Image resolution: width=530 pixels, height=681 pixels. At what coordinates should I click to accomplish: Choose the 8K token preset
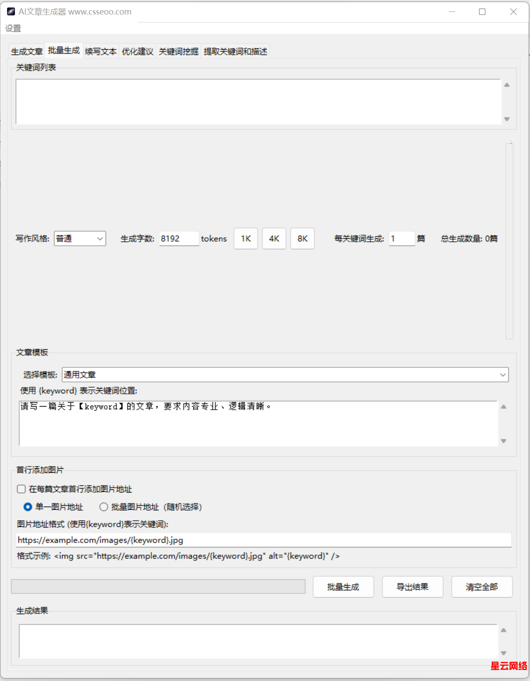click(x=302, y=238)
